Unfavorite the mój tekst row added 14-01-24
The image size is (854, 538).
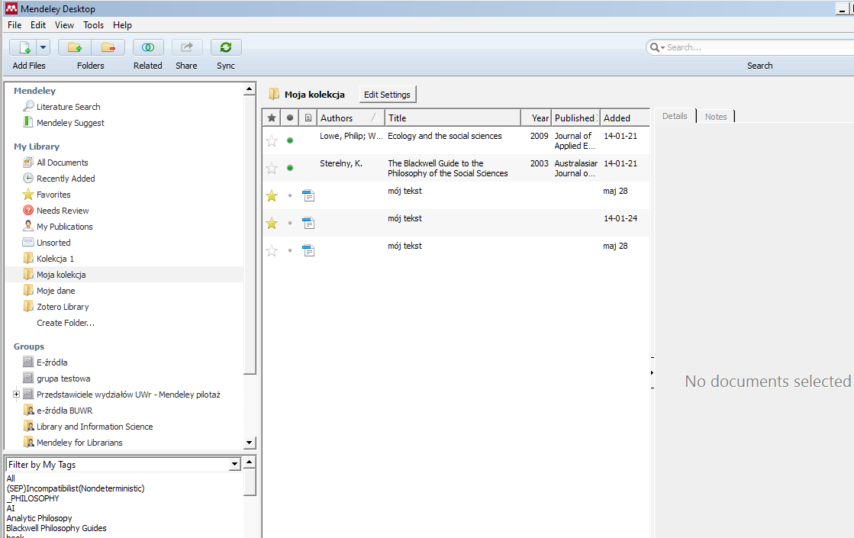(x=272, y=223)
